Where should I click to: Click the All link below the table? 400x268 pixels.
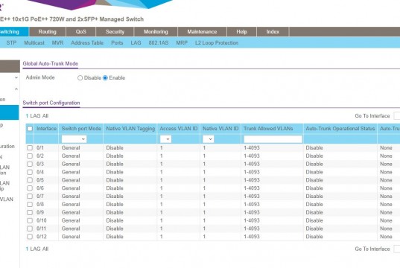click(45, 249)
